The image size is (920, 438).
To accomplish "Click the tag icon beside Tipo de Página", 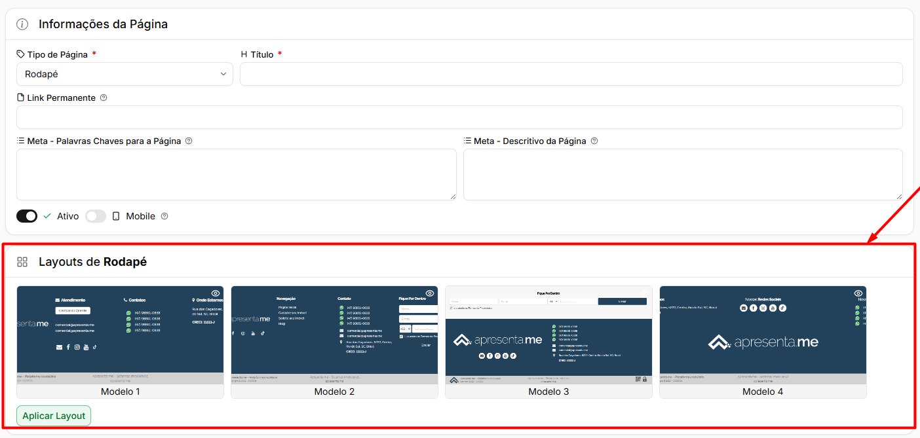I will (21, 54).
